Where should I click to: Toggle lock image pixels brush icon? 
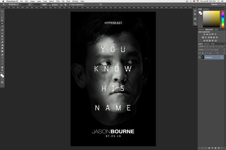[205, 53]
